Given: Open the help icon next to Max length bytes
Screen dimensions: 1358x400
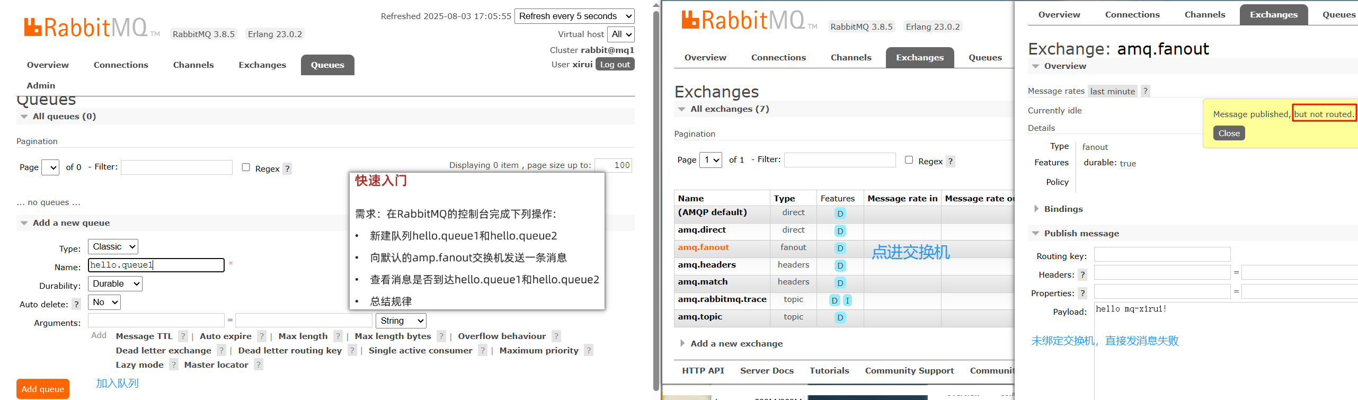Looking at the screenshot, I should tap(441, 336).
